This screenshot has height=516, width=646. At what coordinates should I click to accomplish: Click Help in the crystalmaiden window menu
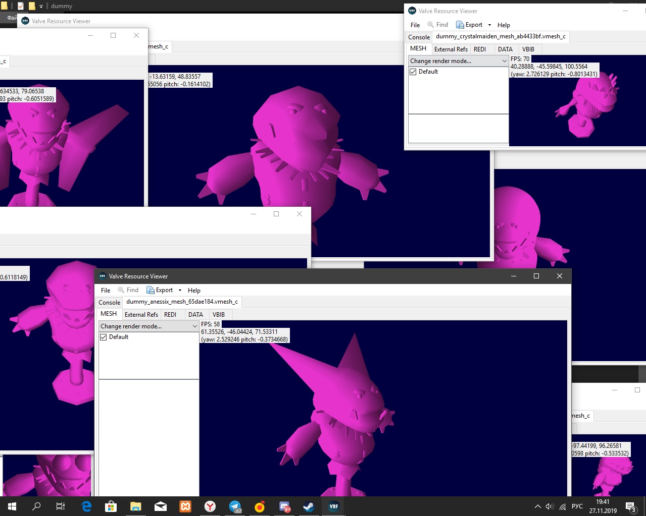504,25
